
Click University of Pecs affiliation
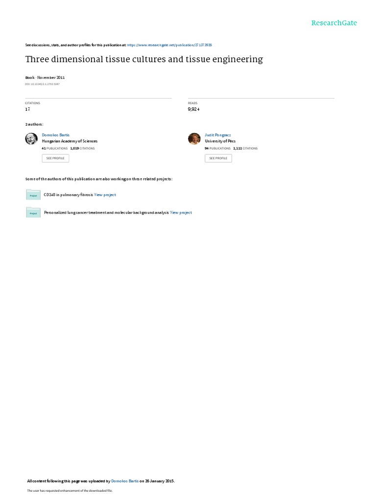pyautogui.click(x=220, y=141)
